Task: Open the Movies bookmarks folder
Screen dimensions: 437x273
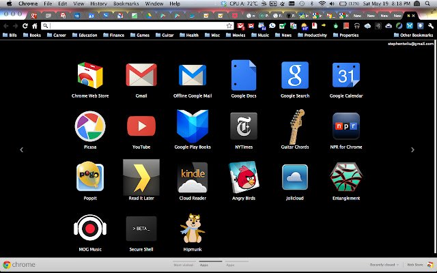Action: click(x=236, y=35)
